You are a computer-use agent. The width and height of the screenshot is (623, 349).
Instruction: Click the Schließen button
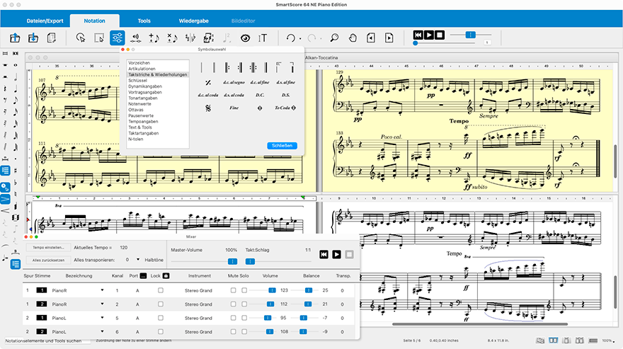click(282, 145)
